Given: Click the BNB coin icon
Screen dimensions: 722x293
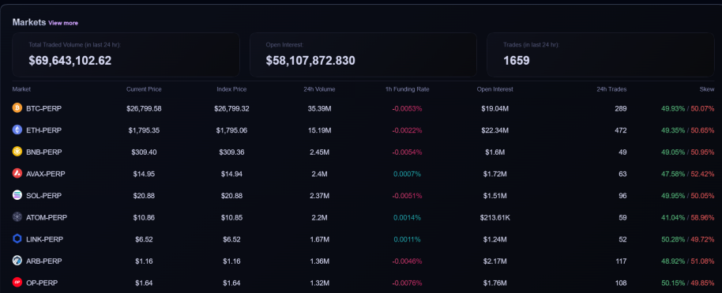Looking at the screenshot, I should point(17,152).
